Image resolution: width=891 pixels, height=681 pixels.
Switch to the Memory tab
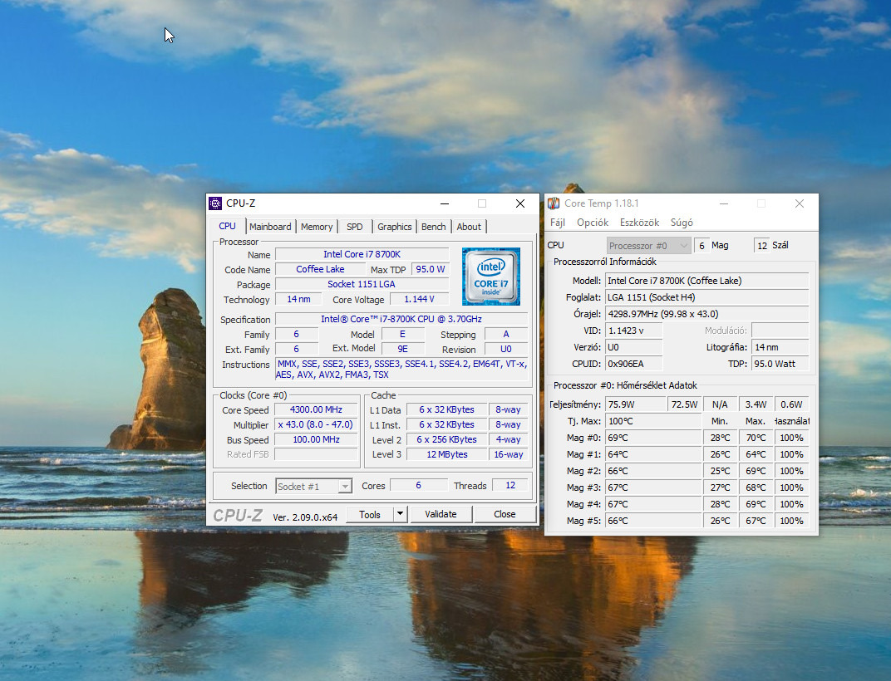click(x=317, y=227)
